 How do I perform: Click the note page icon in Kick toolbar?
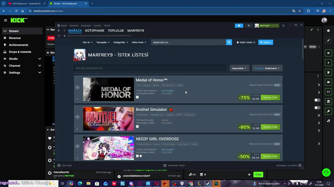tap(328, 72)
